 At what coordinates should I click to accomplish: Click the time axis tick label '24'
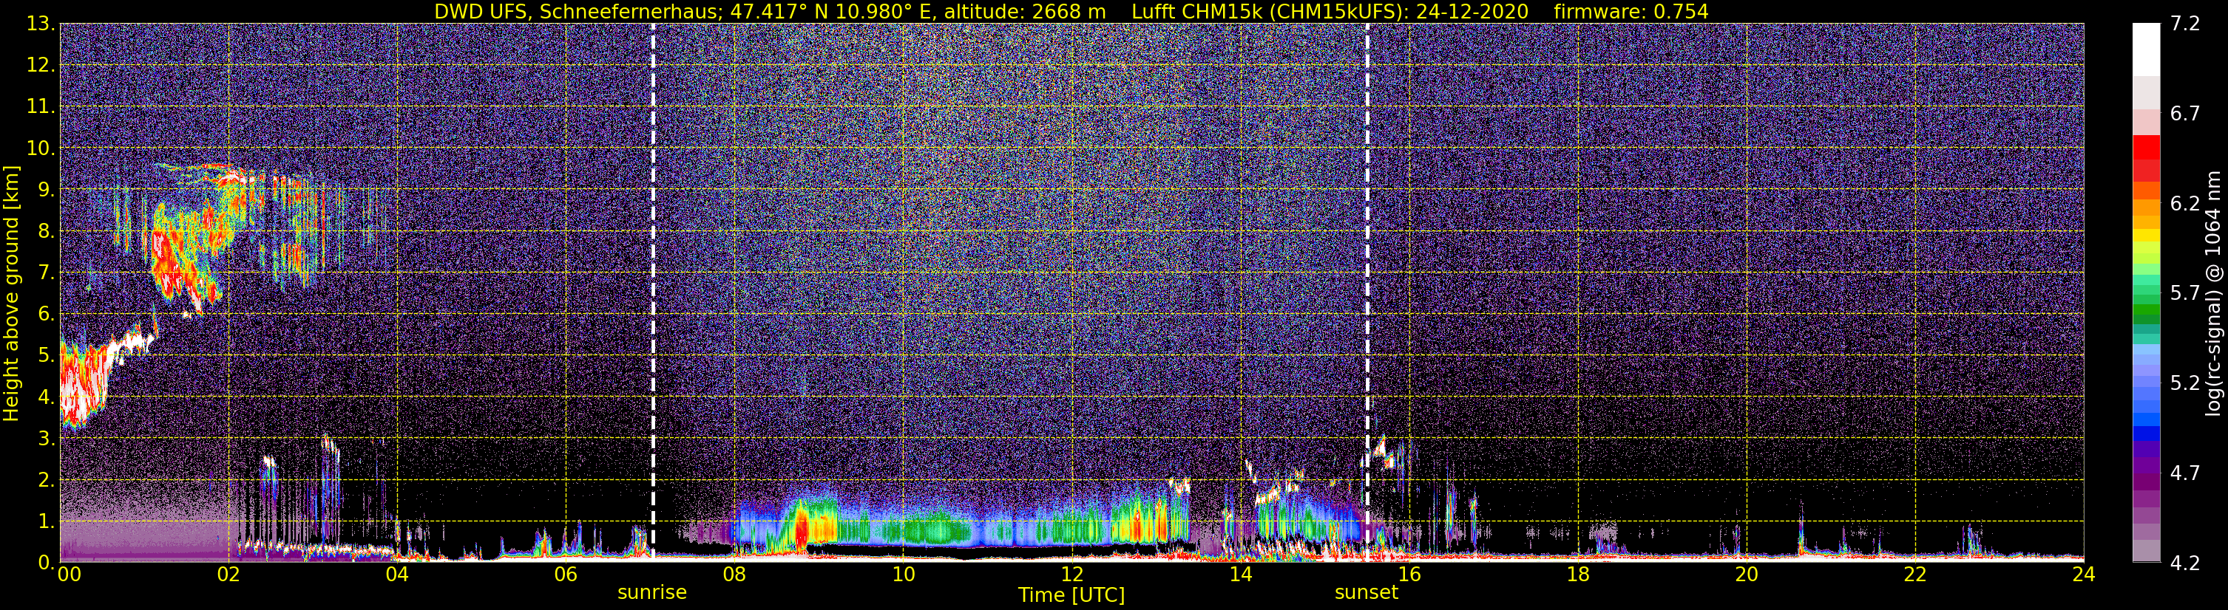[2084, 575]
